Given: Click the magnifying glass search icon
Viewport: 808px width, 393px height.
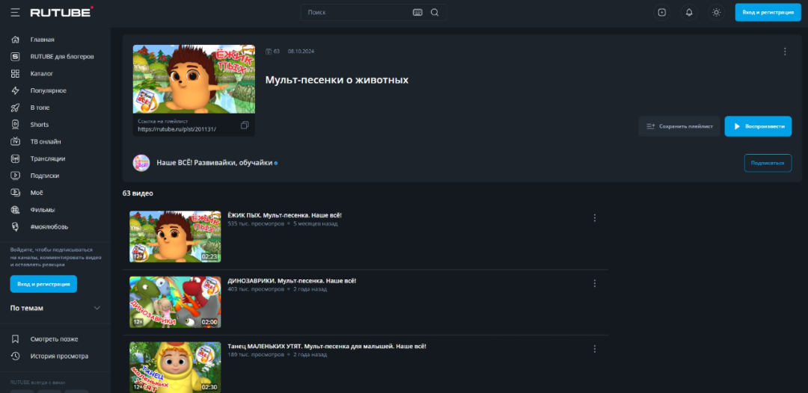Looking at the screenshot, I should pos(435,12).
